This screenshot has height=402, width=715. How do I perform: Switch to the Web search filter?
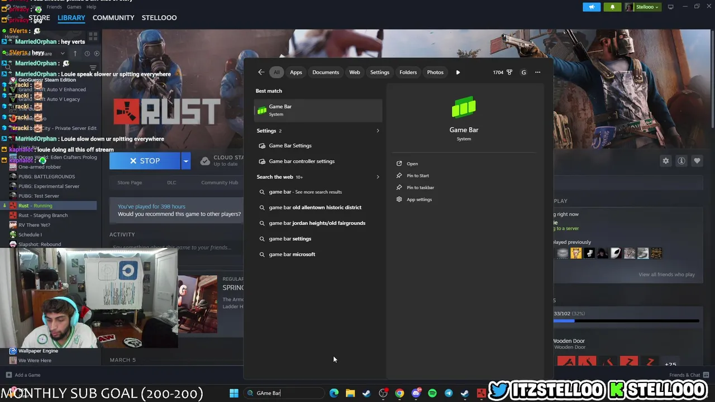tap(355, 72)
